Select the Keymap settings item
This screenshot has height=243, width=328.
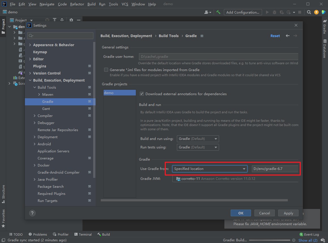coord(40,52)
